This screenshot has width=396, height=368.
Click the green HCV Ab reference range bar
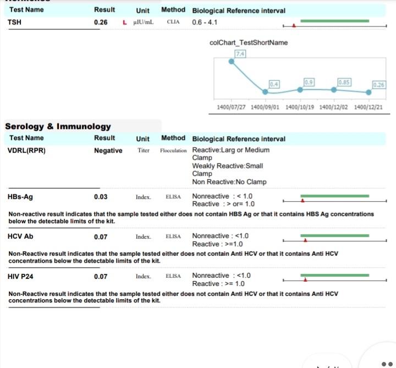334,235
